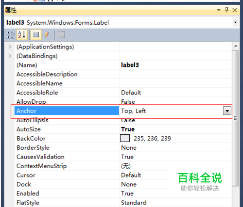
Task: Select the CausesValidation property
Action: point(40,157)
